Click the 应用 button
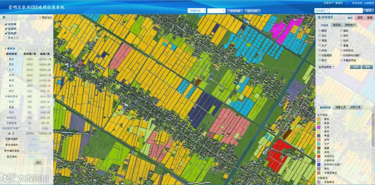The height and width of the screenshot is (185, 375). click(356, 67)
